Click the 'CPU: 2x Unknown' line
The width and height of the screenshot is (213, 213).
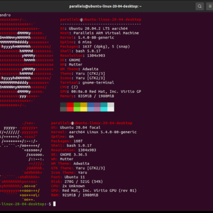point(68,186)
